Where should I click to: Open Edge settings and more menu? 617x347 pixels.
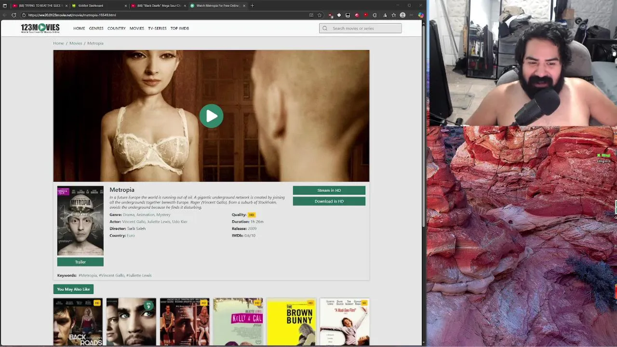411,15
